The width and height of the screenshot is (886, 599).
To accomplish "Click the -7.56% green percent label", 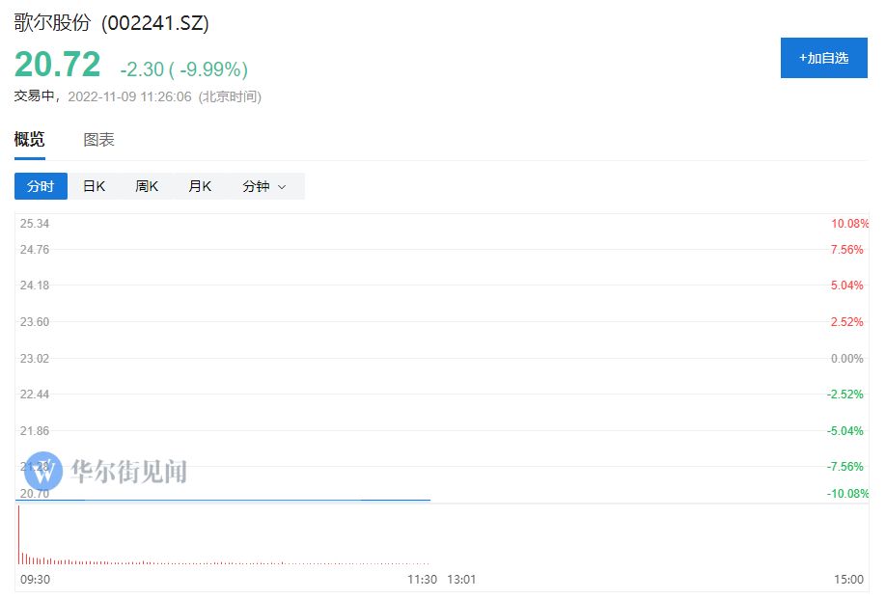I will pyautogui.click(x=844, y=466).
